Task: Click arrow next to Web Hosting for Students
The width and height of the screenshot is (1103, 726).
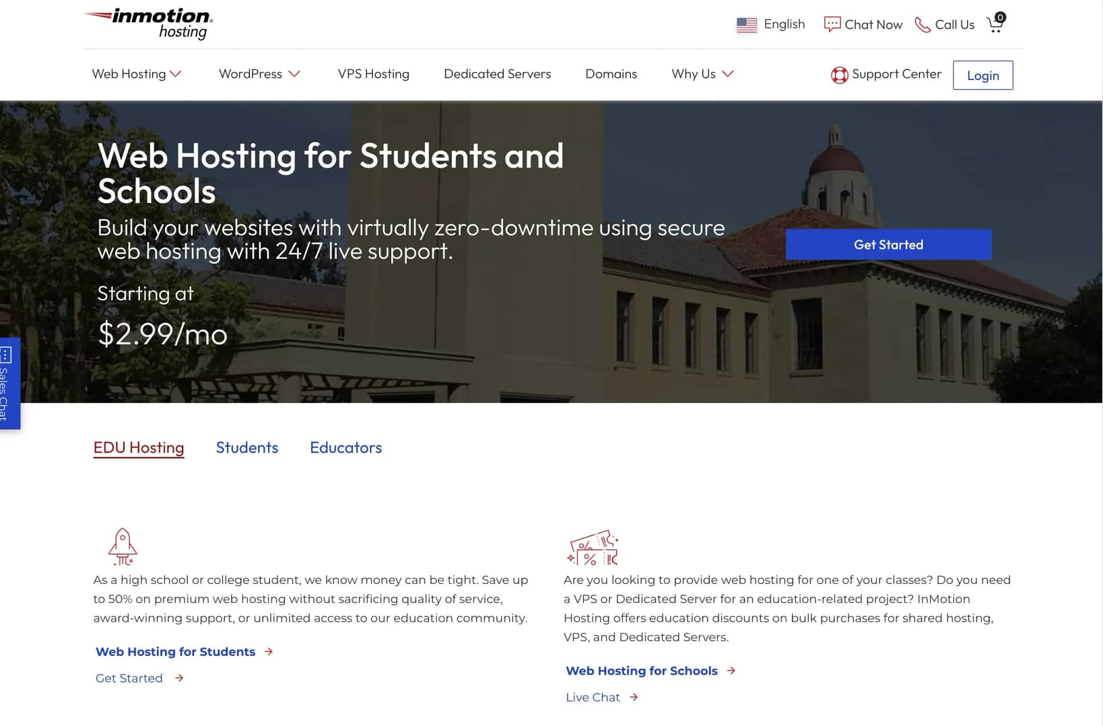Action: pyautogui.click(x=269, y=651)
